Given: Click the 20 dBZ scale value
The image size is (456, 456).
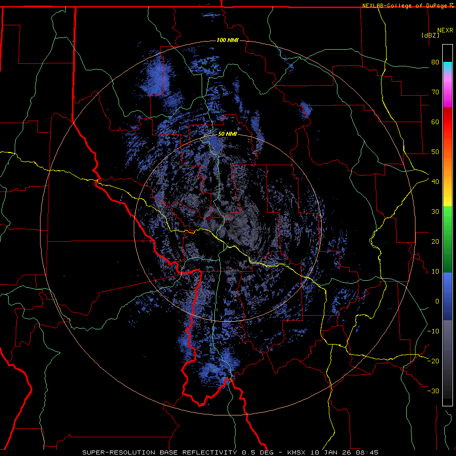Looking at the screenshot, I should pos(435,242).
